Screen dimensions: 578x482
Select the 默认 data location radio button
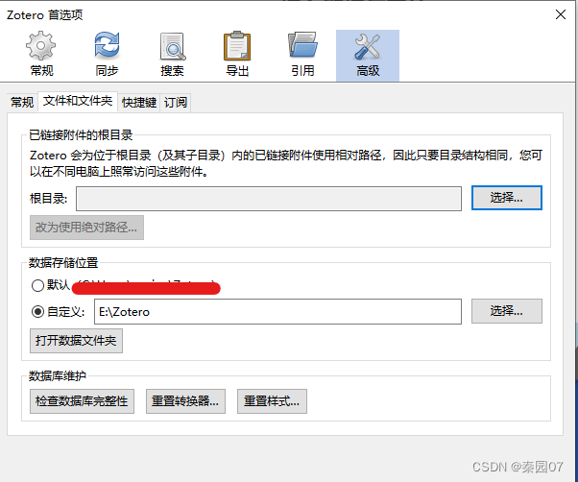click(37, 285)
